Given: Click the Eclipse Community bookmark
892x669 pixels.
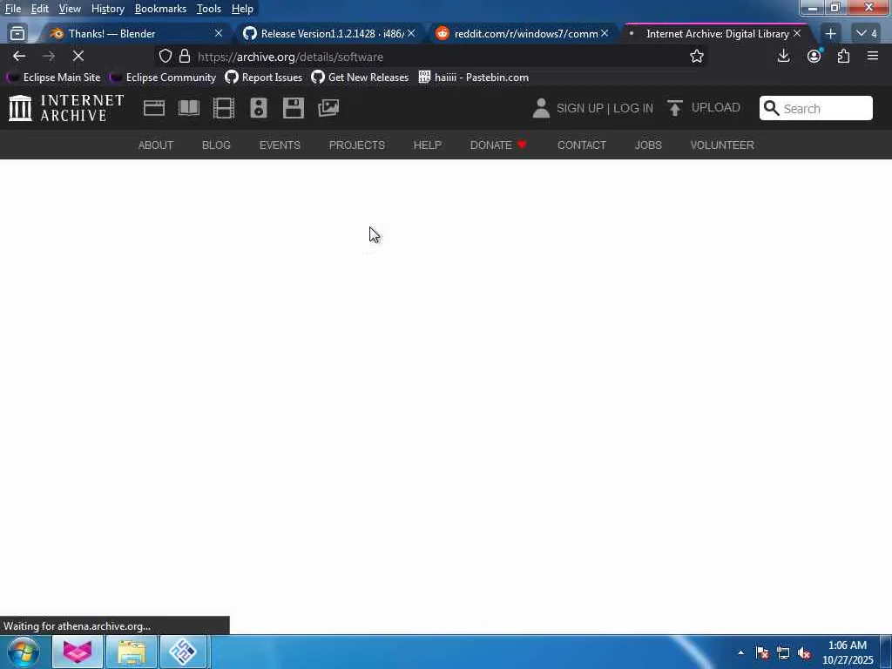Looking at the screenshot, I should coord(163,78).
